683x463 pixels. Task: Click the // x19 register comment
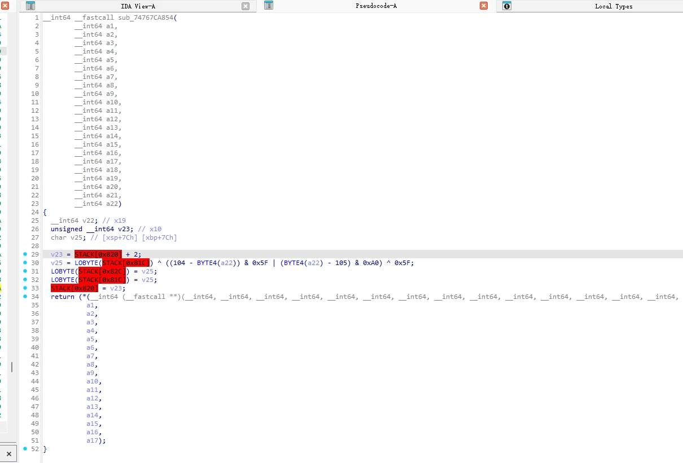(114, 221)
